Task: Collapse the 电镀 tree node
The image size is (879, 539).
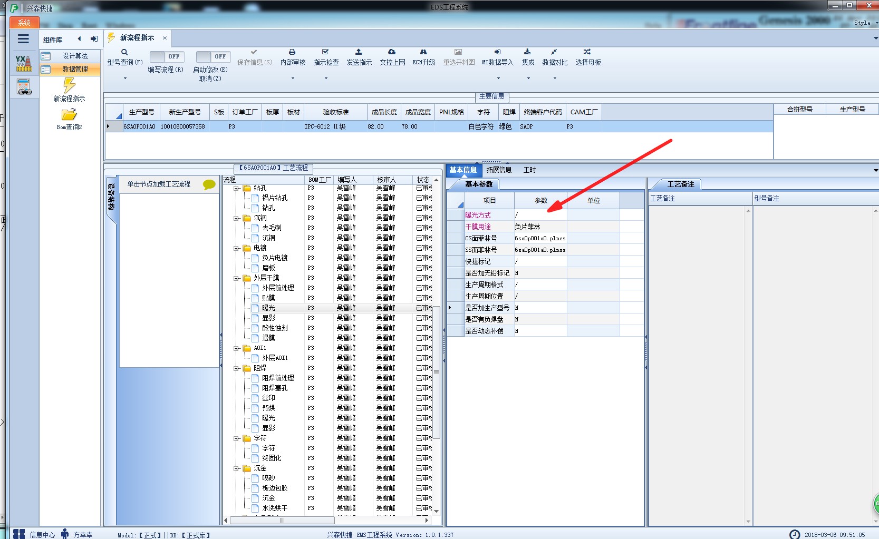Action: click(x=237, y=248)
